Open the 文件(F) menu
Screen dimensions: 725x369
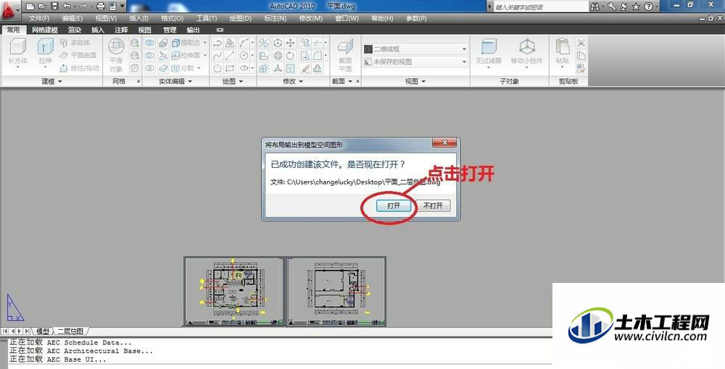click(39, 19)
